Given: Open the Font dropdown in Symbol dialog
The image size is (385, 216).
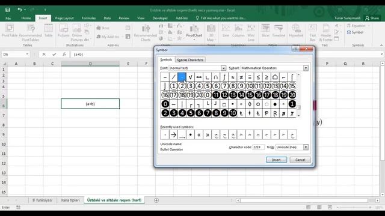Looking at the screenshot, I should (x=223, y=68).
